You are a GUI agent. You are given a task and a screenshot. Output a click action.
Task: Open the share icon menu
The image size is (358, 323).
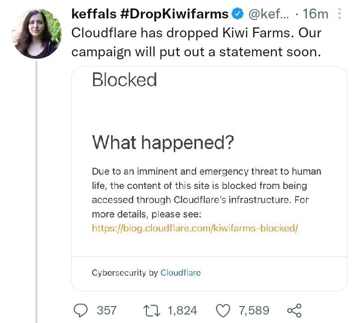294,311
